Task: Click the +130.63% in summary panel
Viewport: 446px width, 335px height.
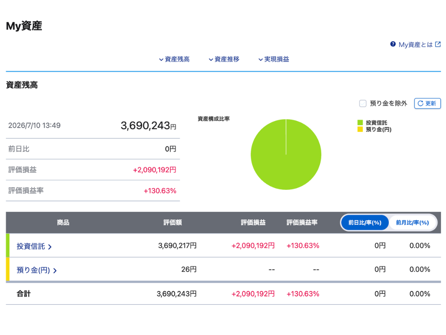Action: 160,191
